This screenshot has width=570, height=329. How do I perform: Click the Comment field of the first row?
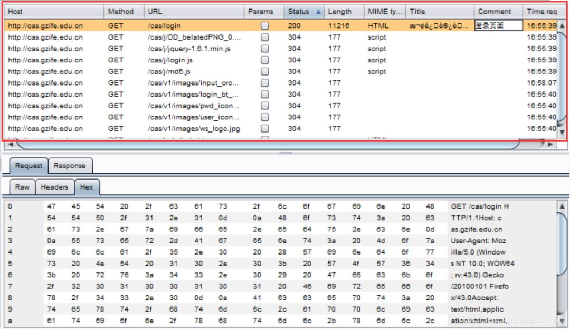click(498, 25)
